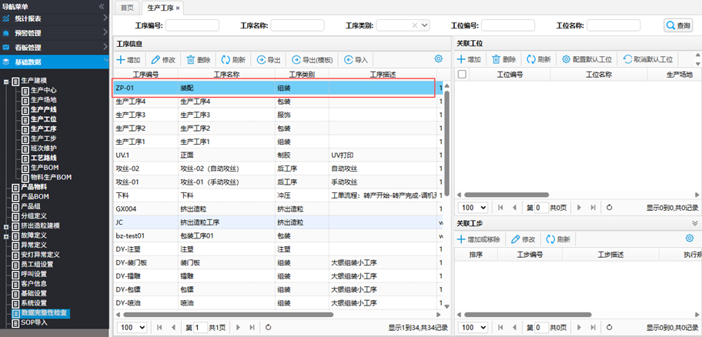Open 生产工位 in the navigation tree

43,119
